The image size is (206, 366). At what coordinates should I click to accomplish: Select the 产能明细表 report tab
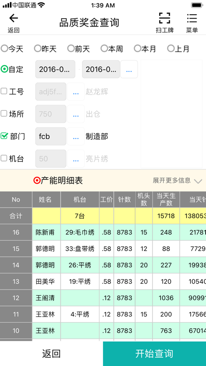coord(58,180)
